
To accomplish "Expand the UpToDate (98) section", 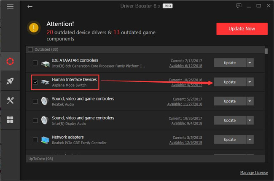I will [145, 159].
